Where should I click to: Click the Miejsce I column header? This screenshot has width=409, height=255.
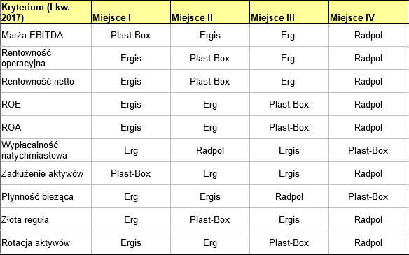pyautogui.click(x=131, y=13)
